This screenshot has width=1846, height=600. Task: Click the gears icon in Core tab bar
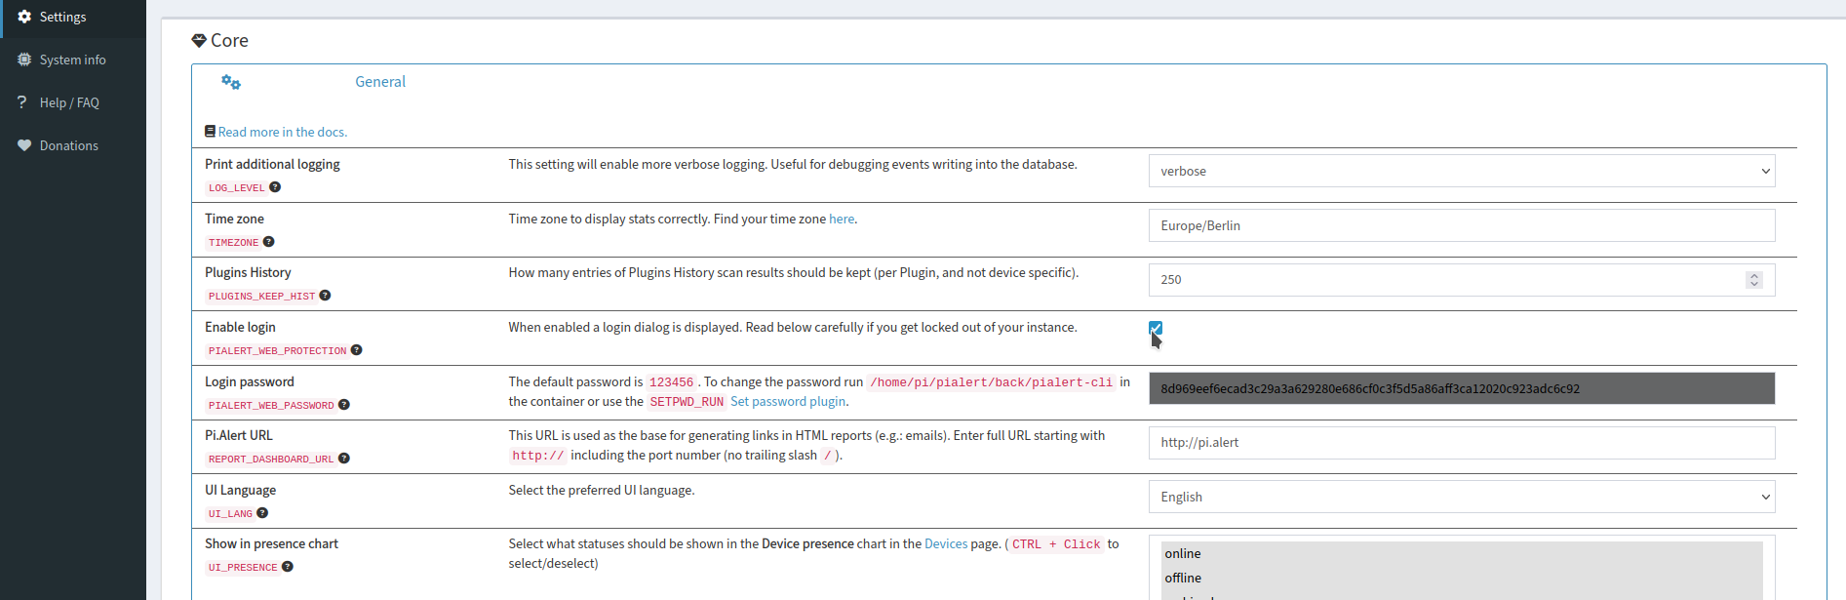[231, 83]
